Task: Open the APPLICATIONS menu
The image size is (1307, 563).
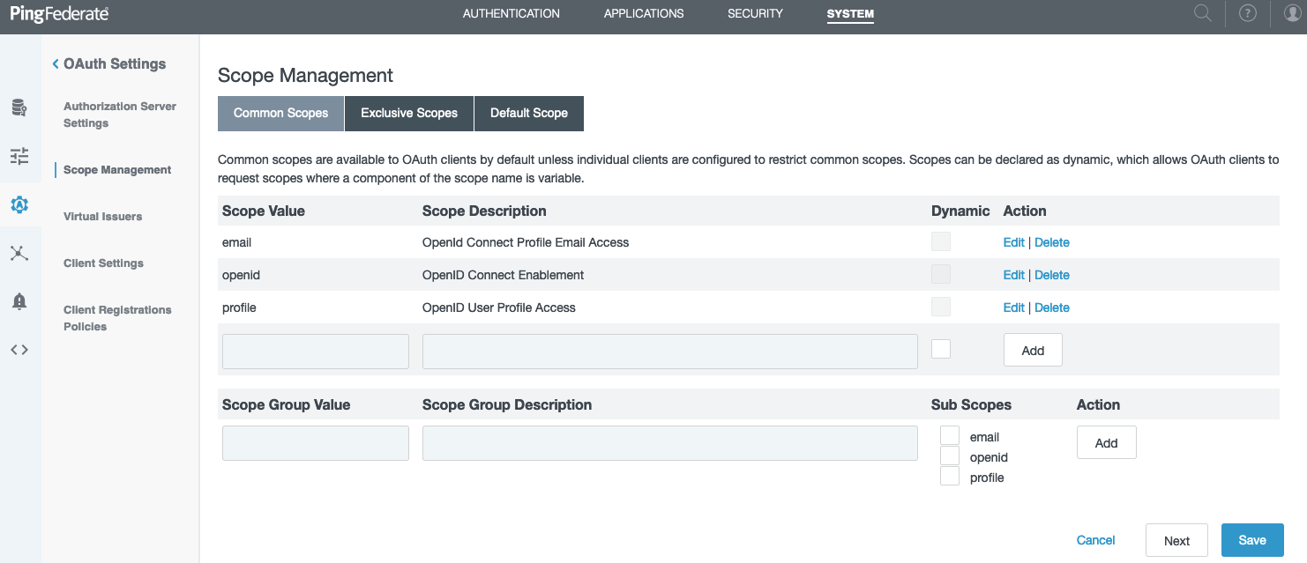Action: pyautogui.click(x=644, y=13)
